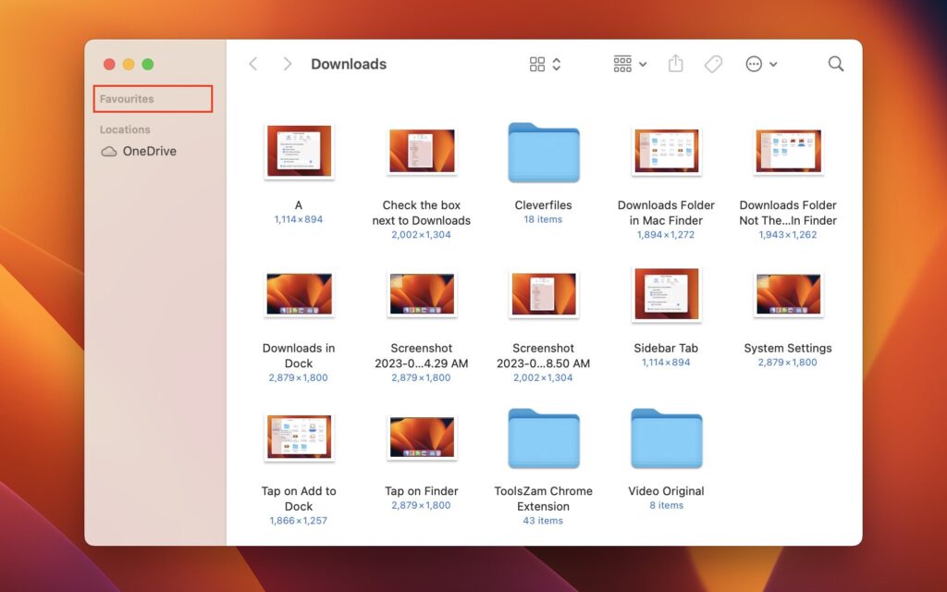Screen dimensions: 947x592
Task: Select the System Settings screenshot
Action: [787, 295]
